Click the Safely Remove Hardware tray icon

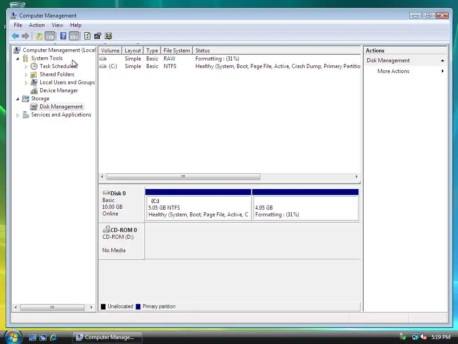(403, 337)
